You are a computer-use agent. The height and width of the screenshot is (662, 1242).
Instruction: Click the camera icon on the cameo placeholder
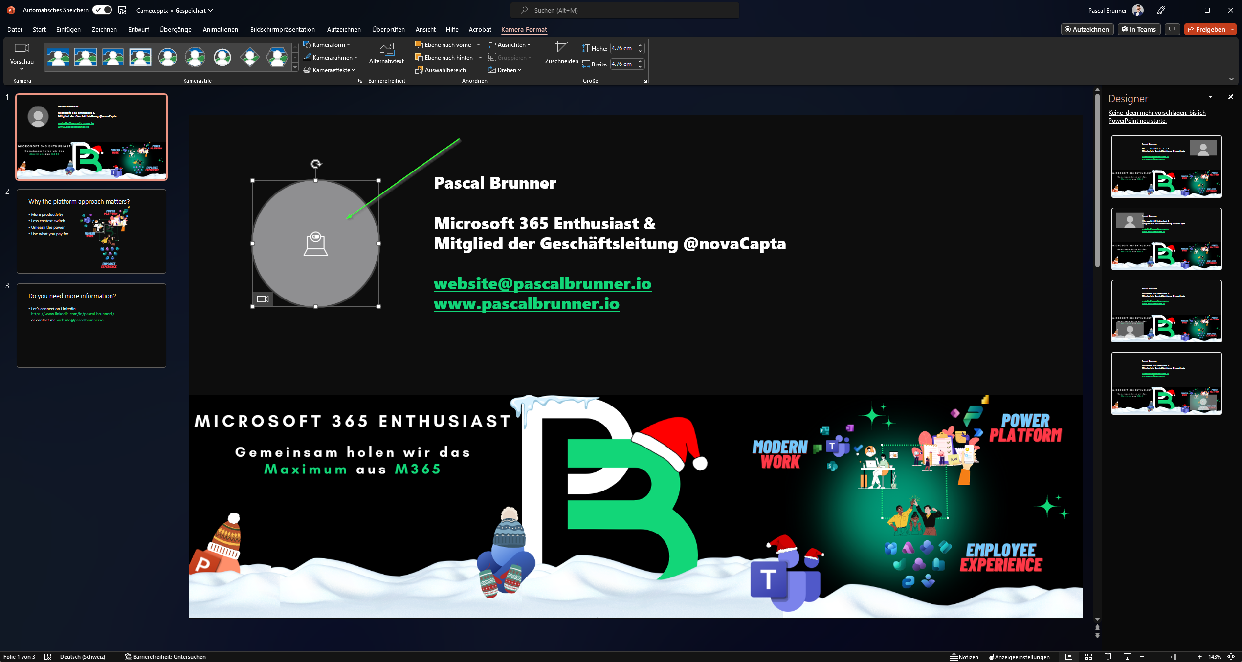tap(263, 299)
